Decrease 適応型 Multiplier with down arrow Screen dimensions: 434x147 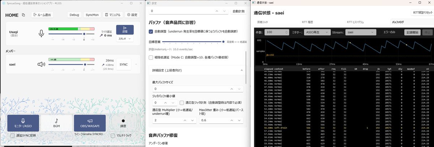click(x=193, y=120)
